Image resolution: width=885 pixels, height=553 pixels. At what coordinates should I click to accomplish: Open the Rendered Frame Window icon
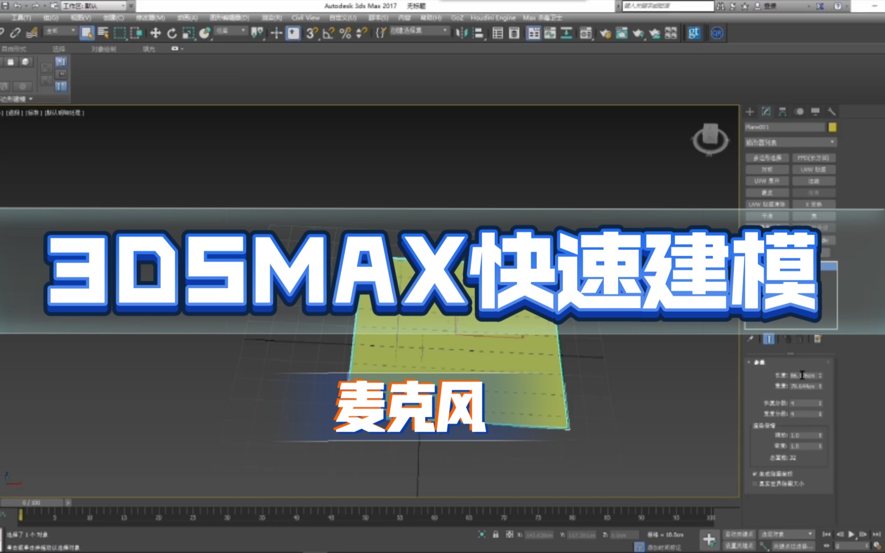coord(622,33)
